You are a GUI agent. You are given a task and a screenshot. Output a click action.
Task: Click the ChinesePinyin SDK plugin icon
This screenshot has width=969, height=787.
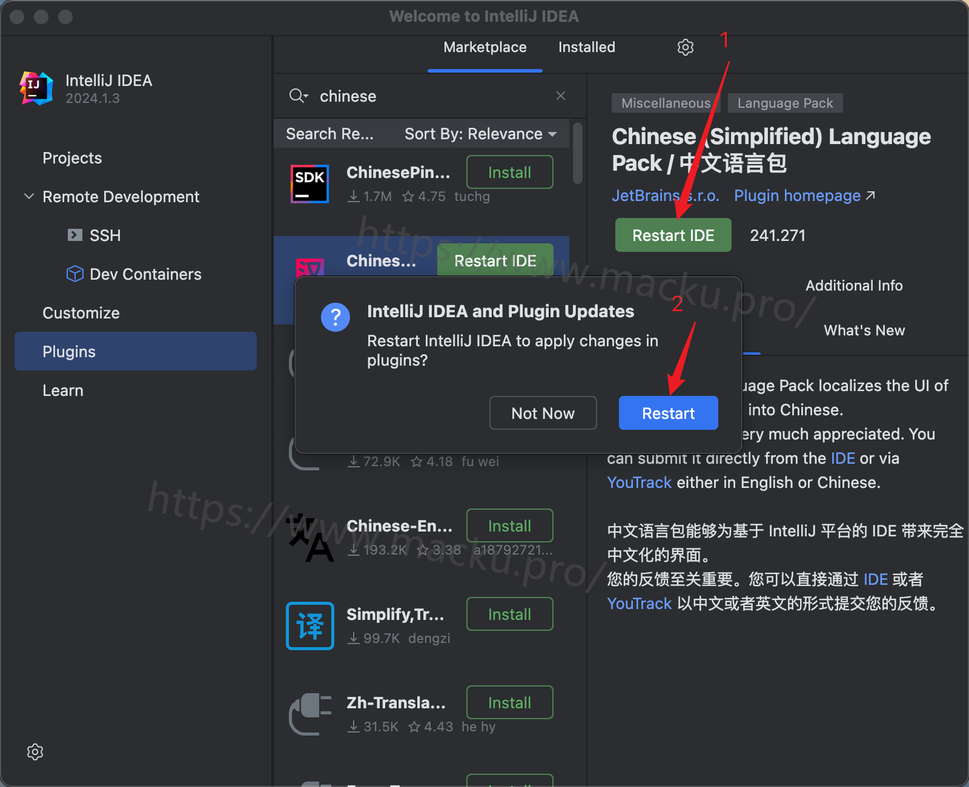coord(309,183)
